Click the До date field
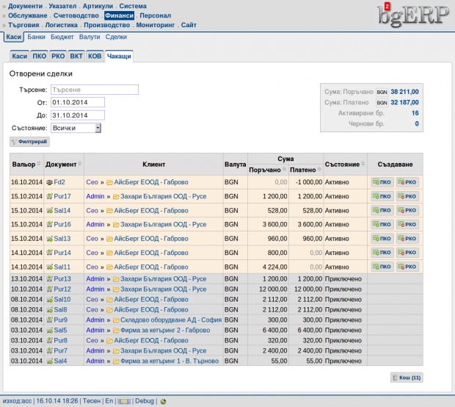455x407 pixels. [78, 115]
